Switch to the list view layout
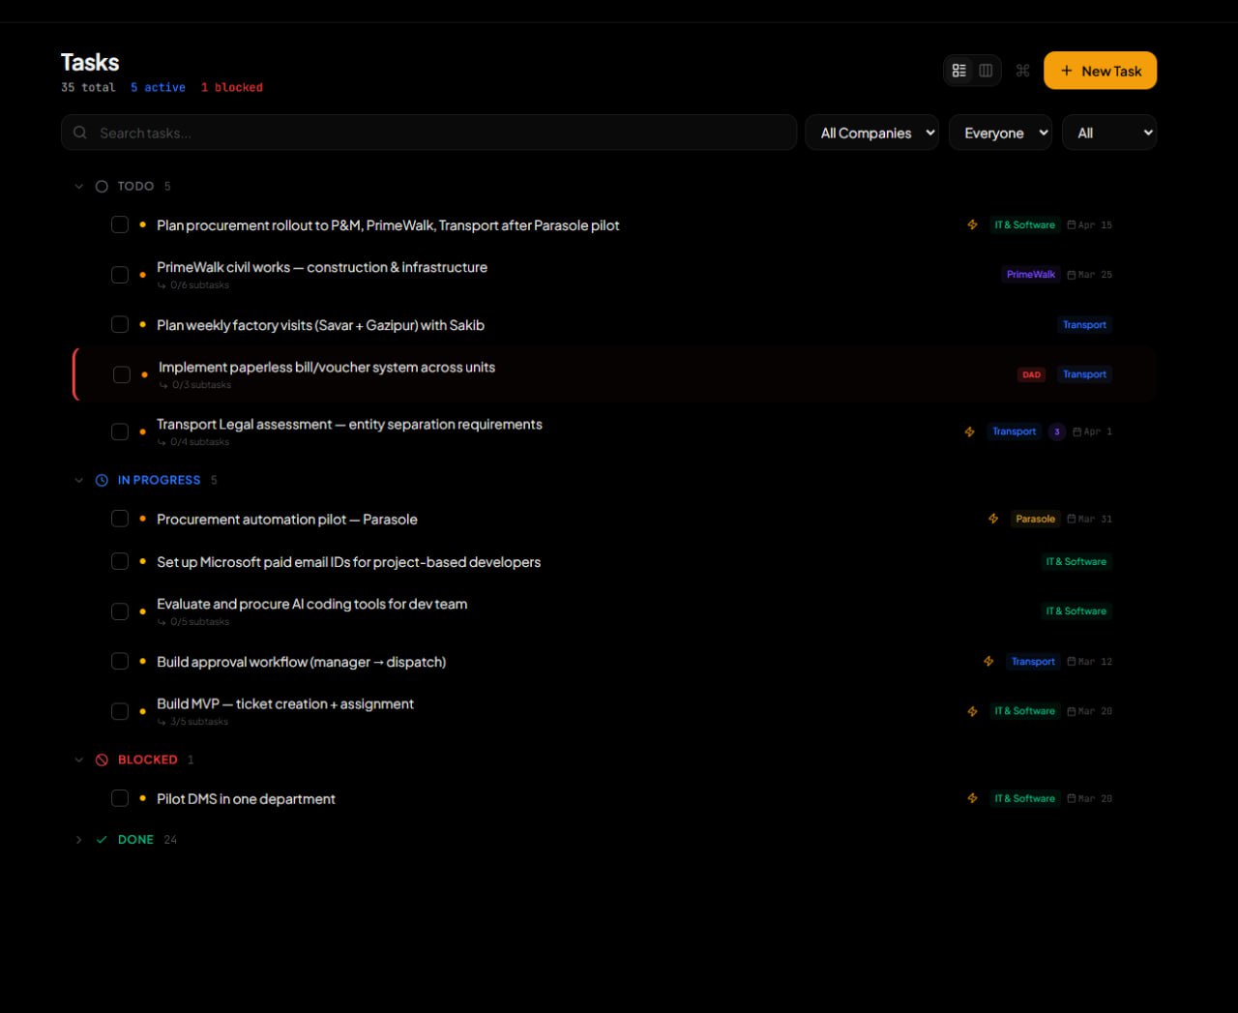The height and width of the screenshot is (1013, 1238). coord(958,70)
